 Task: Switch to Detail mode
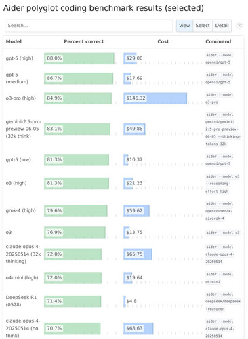click(222, 26)
